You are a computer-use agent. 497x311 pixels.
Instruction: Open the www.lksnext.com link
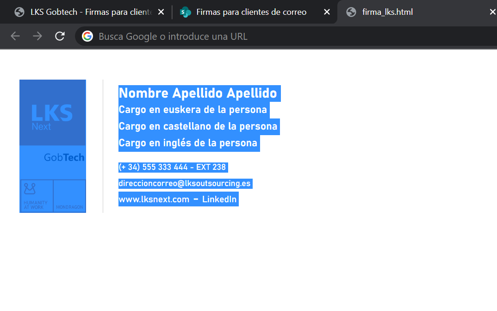pos(154,199)
